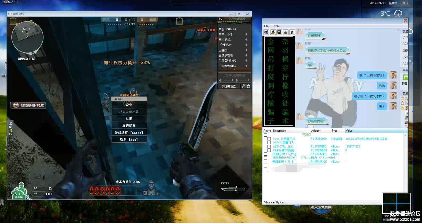Click the 奈 toolbar button
The width and height of the screenshot is (422, 223).
(286, 32)
